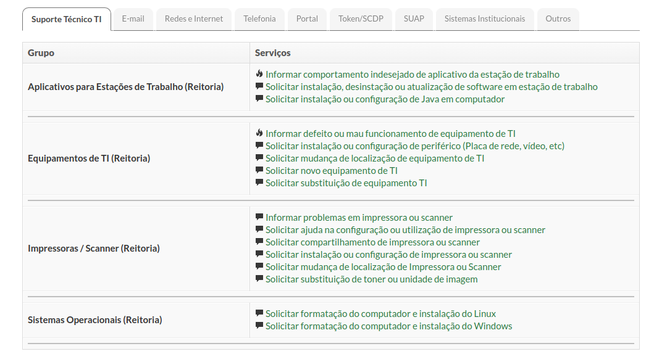
Task: Click the comment icon beside 'Informar problemas em impressora'
Action: tap(259, 217)
